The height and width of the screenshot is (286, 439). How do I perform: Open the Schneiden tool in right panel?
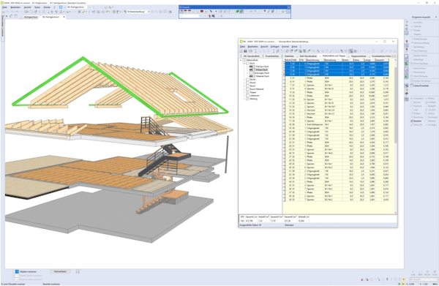click(x=416, y=99)
